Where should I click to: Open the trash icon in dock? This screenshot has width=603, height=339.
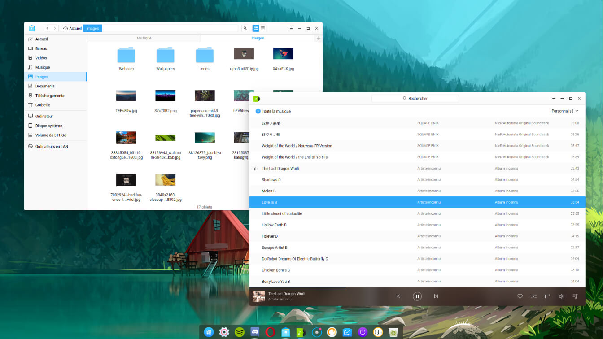pos(393,332)
